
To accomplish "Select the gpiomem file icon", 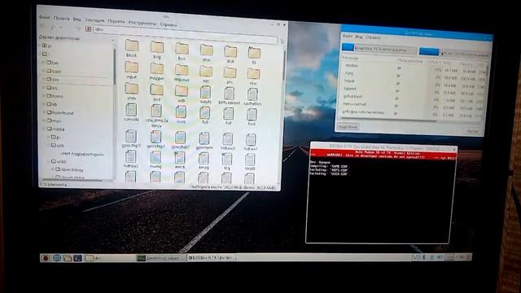I will 204,138.
